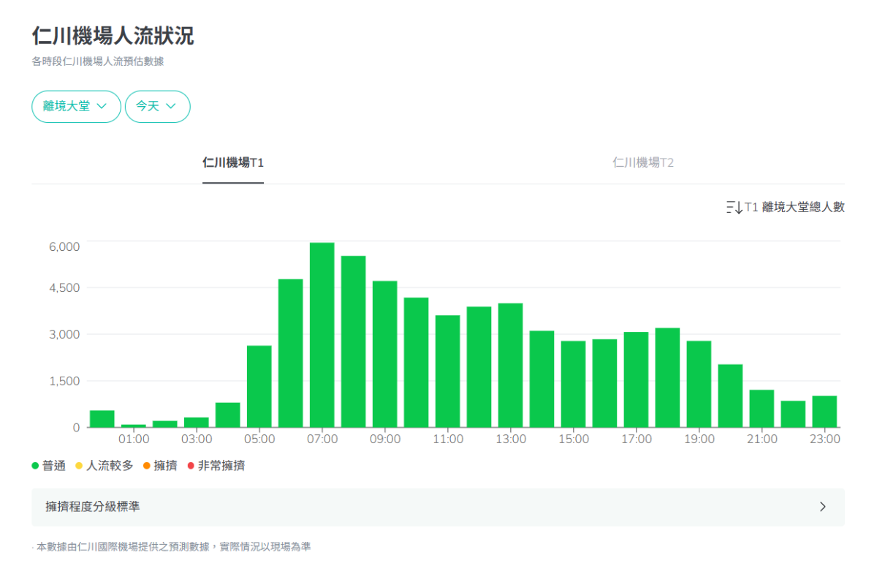Click the sort icon beside T1 離境大堂總人數

point(734,208)
